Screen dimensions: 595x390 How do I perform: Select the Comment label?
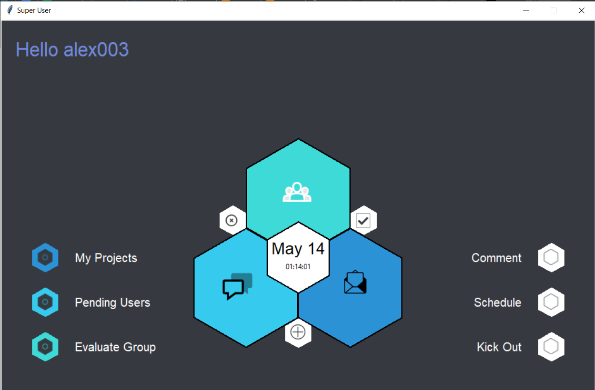point(496,258)
